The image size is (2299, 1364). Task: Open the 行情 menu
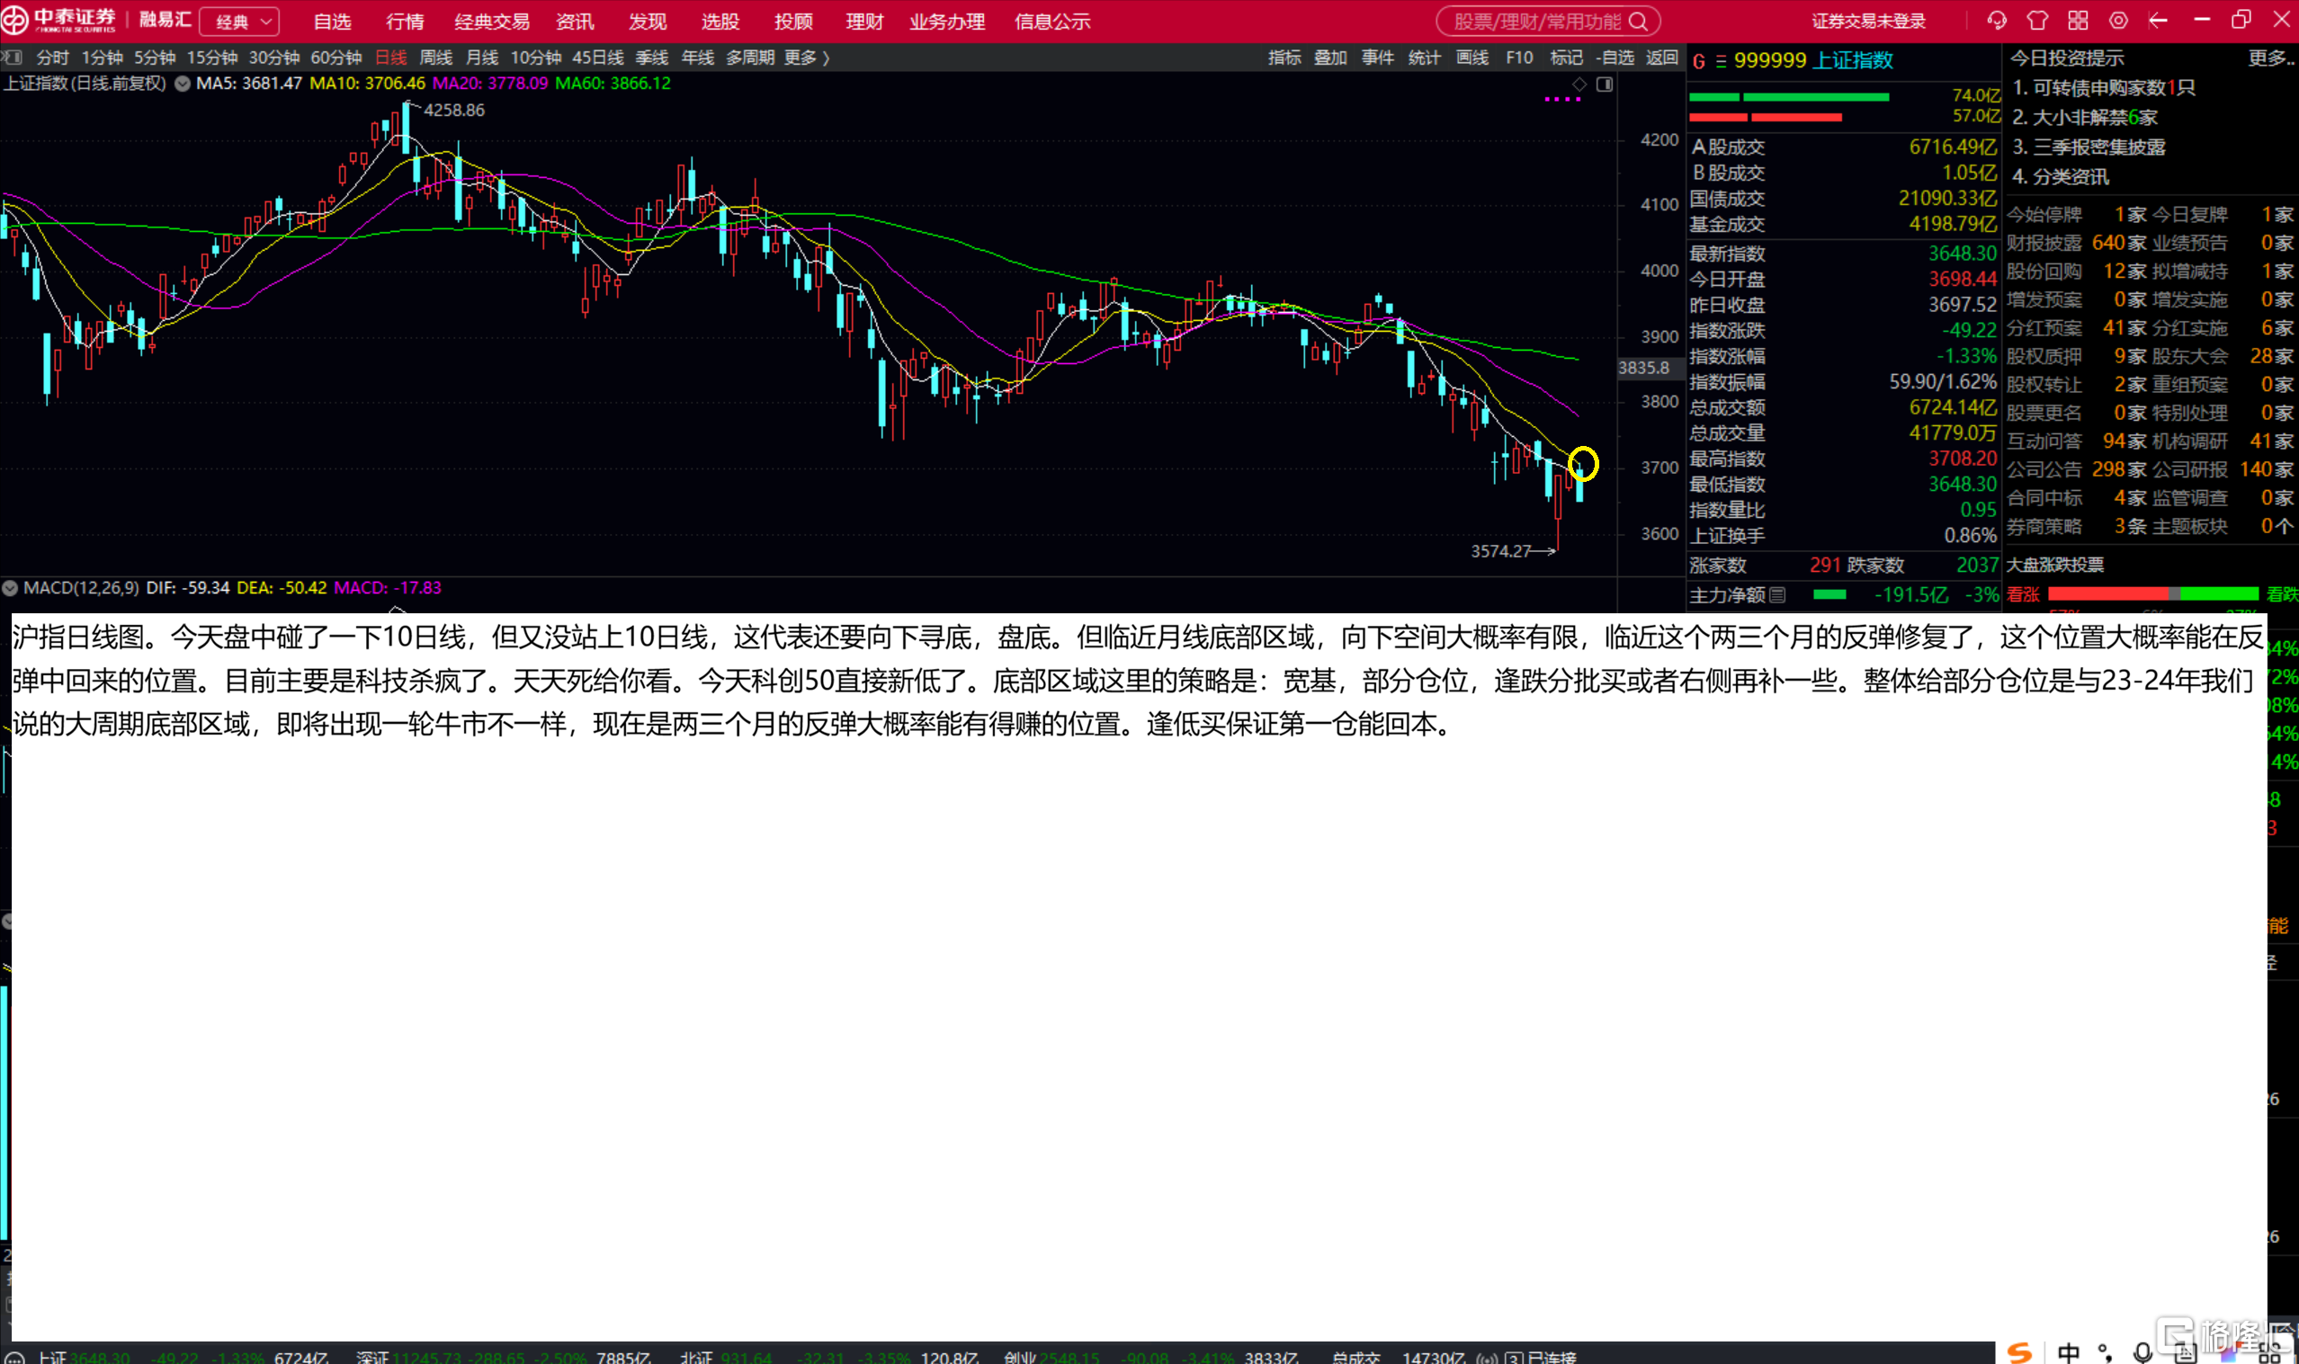(406, 22)
